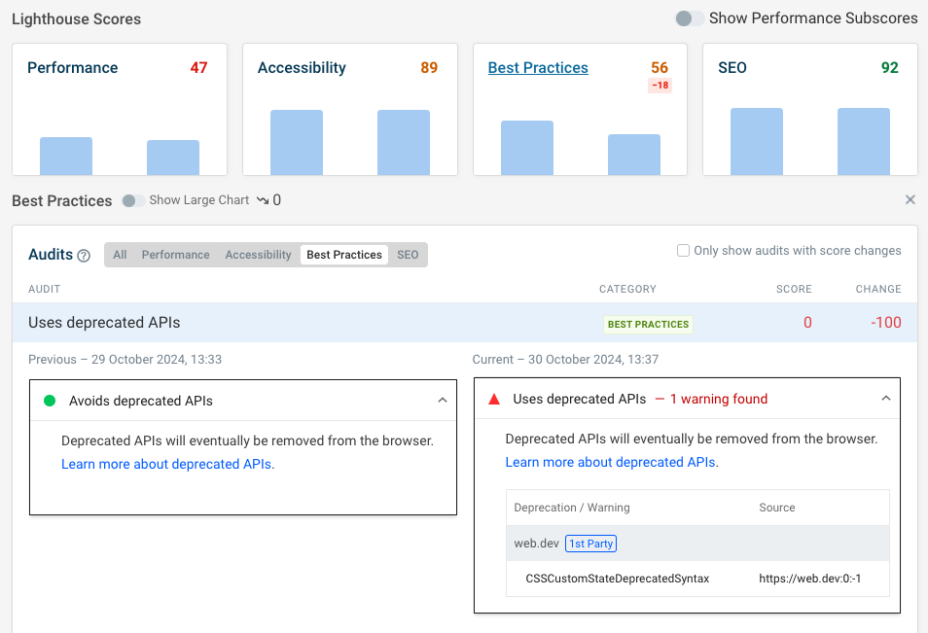The width and height of the screenshot is (928, 633).
Task: Select the Best Practices audits filter tab
Action: pos(343,255)
